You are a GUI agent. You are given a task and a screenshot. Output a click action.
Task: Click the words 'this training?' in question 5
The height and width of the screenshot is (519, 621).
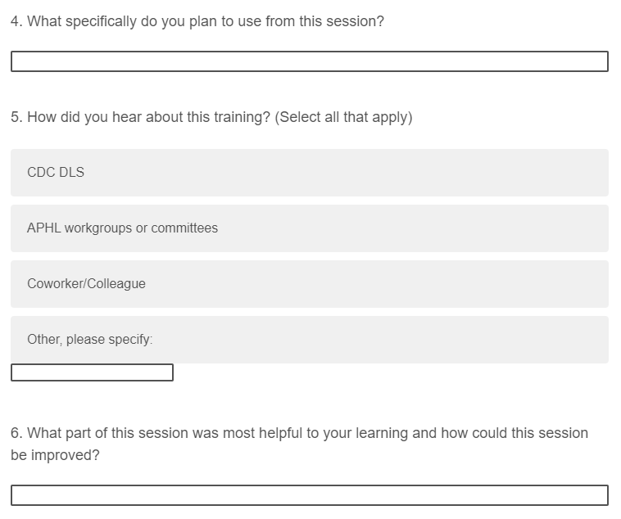229,117
